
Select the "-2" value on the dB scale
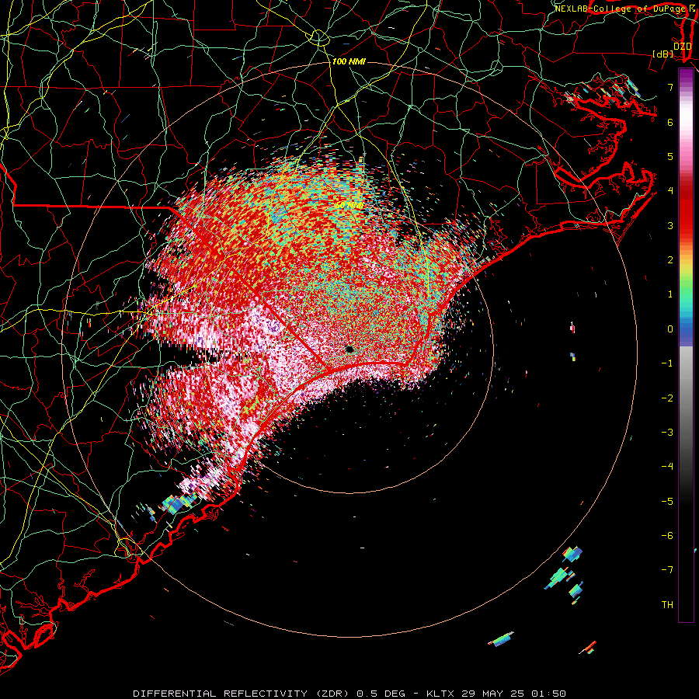point(667,398)
